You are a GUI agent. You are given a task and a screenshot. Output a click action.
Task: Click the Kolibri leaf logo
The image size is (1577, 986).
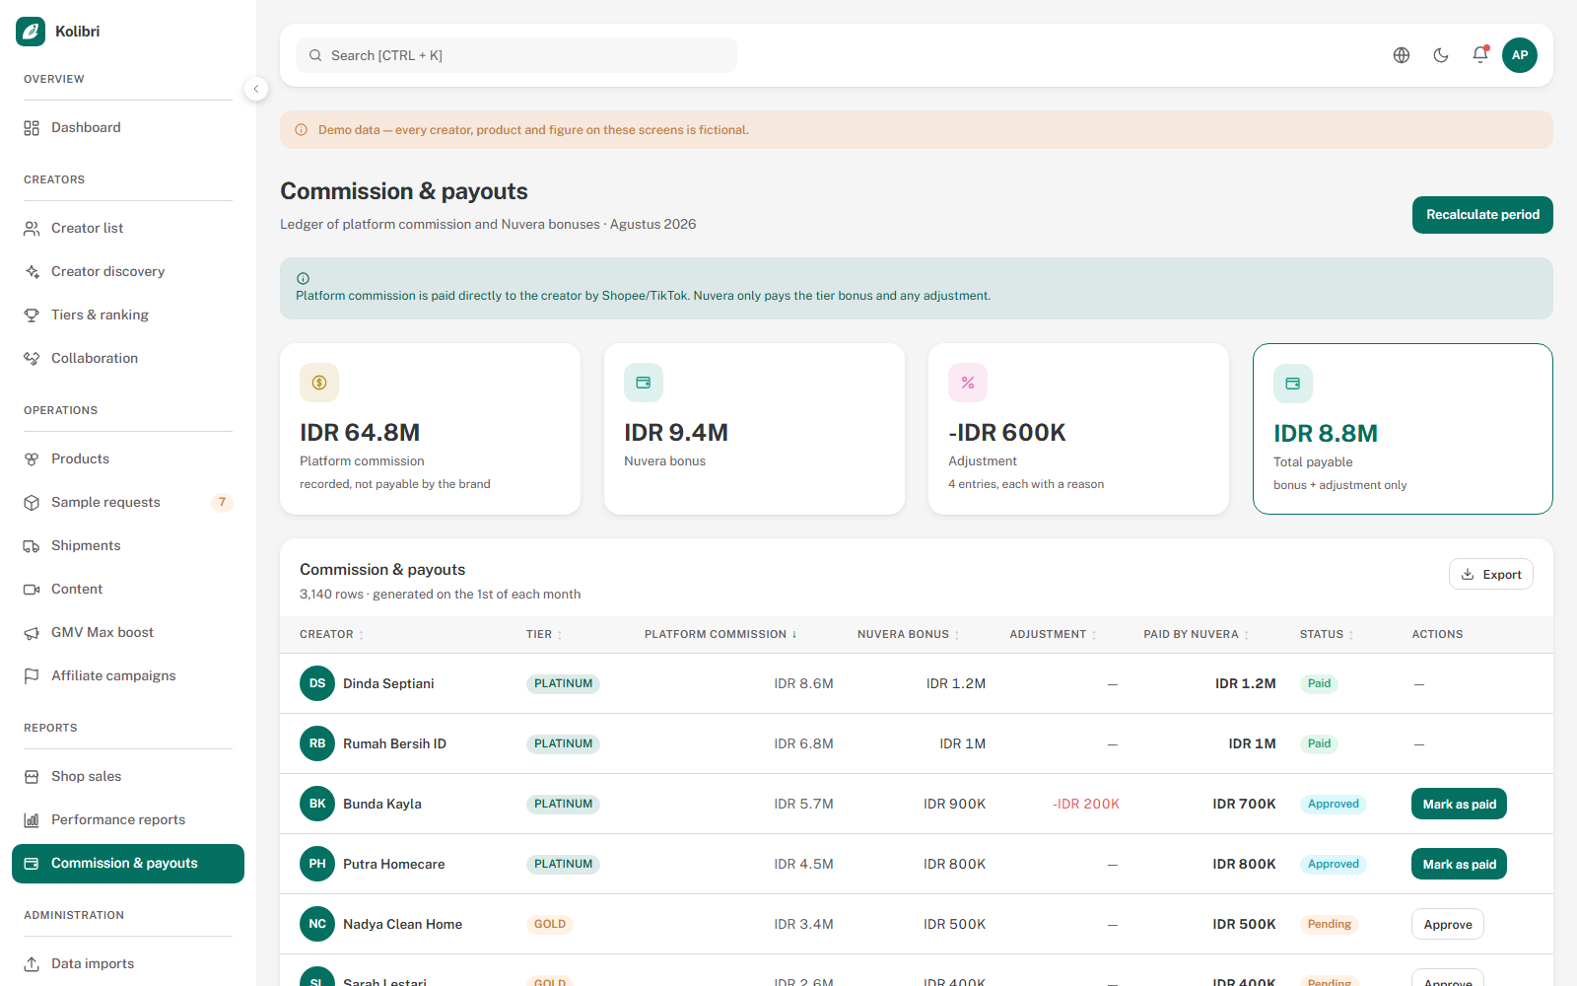(x=31, y=32)
